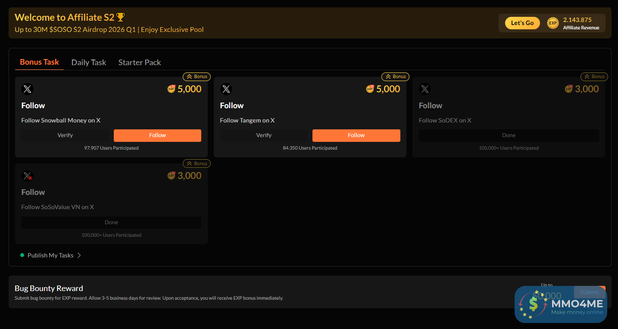Click Follow title on Tangem card

pyautogui.click(x=232, y=106)
